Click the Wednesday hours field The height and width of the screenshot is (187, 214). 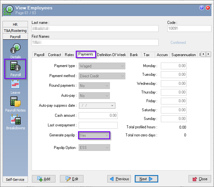(174, 84)
